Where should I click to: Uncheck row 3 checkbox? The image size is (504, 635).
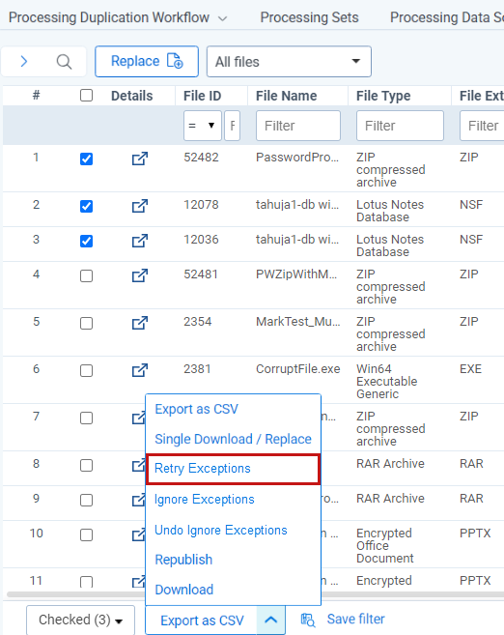86,241
